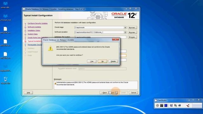Click the Back button
Viewport: 203px width, 114px height.
coord(104,93)
